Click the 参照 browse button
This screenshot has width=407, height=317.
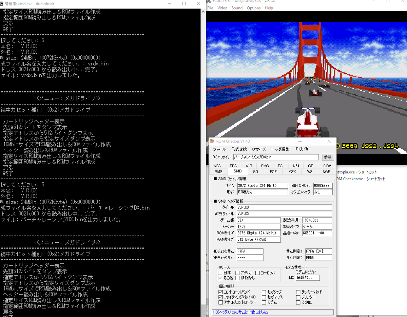point(328,157)
